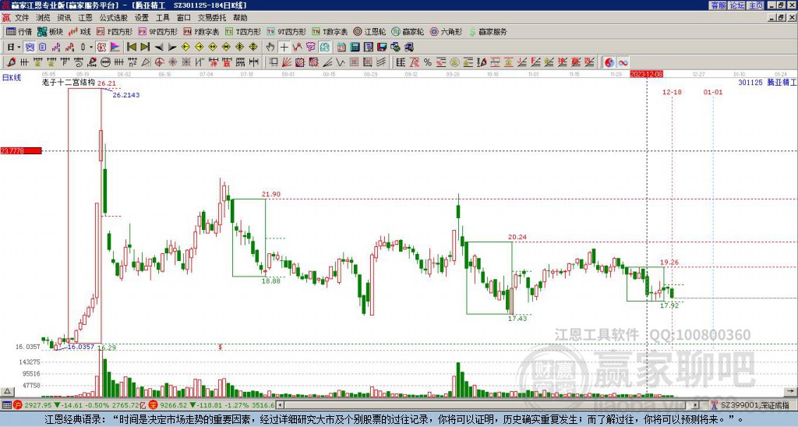
Task: Open the T四方形 tool
Action: 243,31
